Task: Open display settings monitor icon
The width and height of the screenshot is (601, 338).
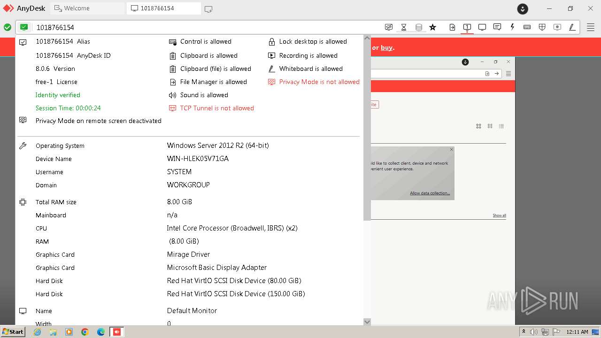Action: pos(482,27)
